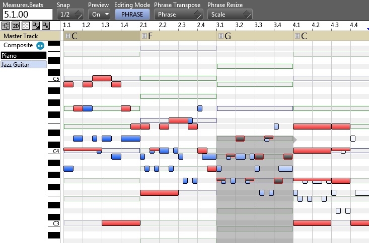Click the 3.1 ruler position
The height and width of the screenshot is (243, 369).
pyautogui.click(x=220, y=25)
